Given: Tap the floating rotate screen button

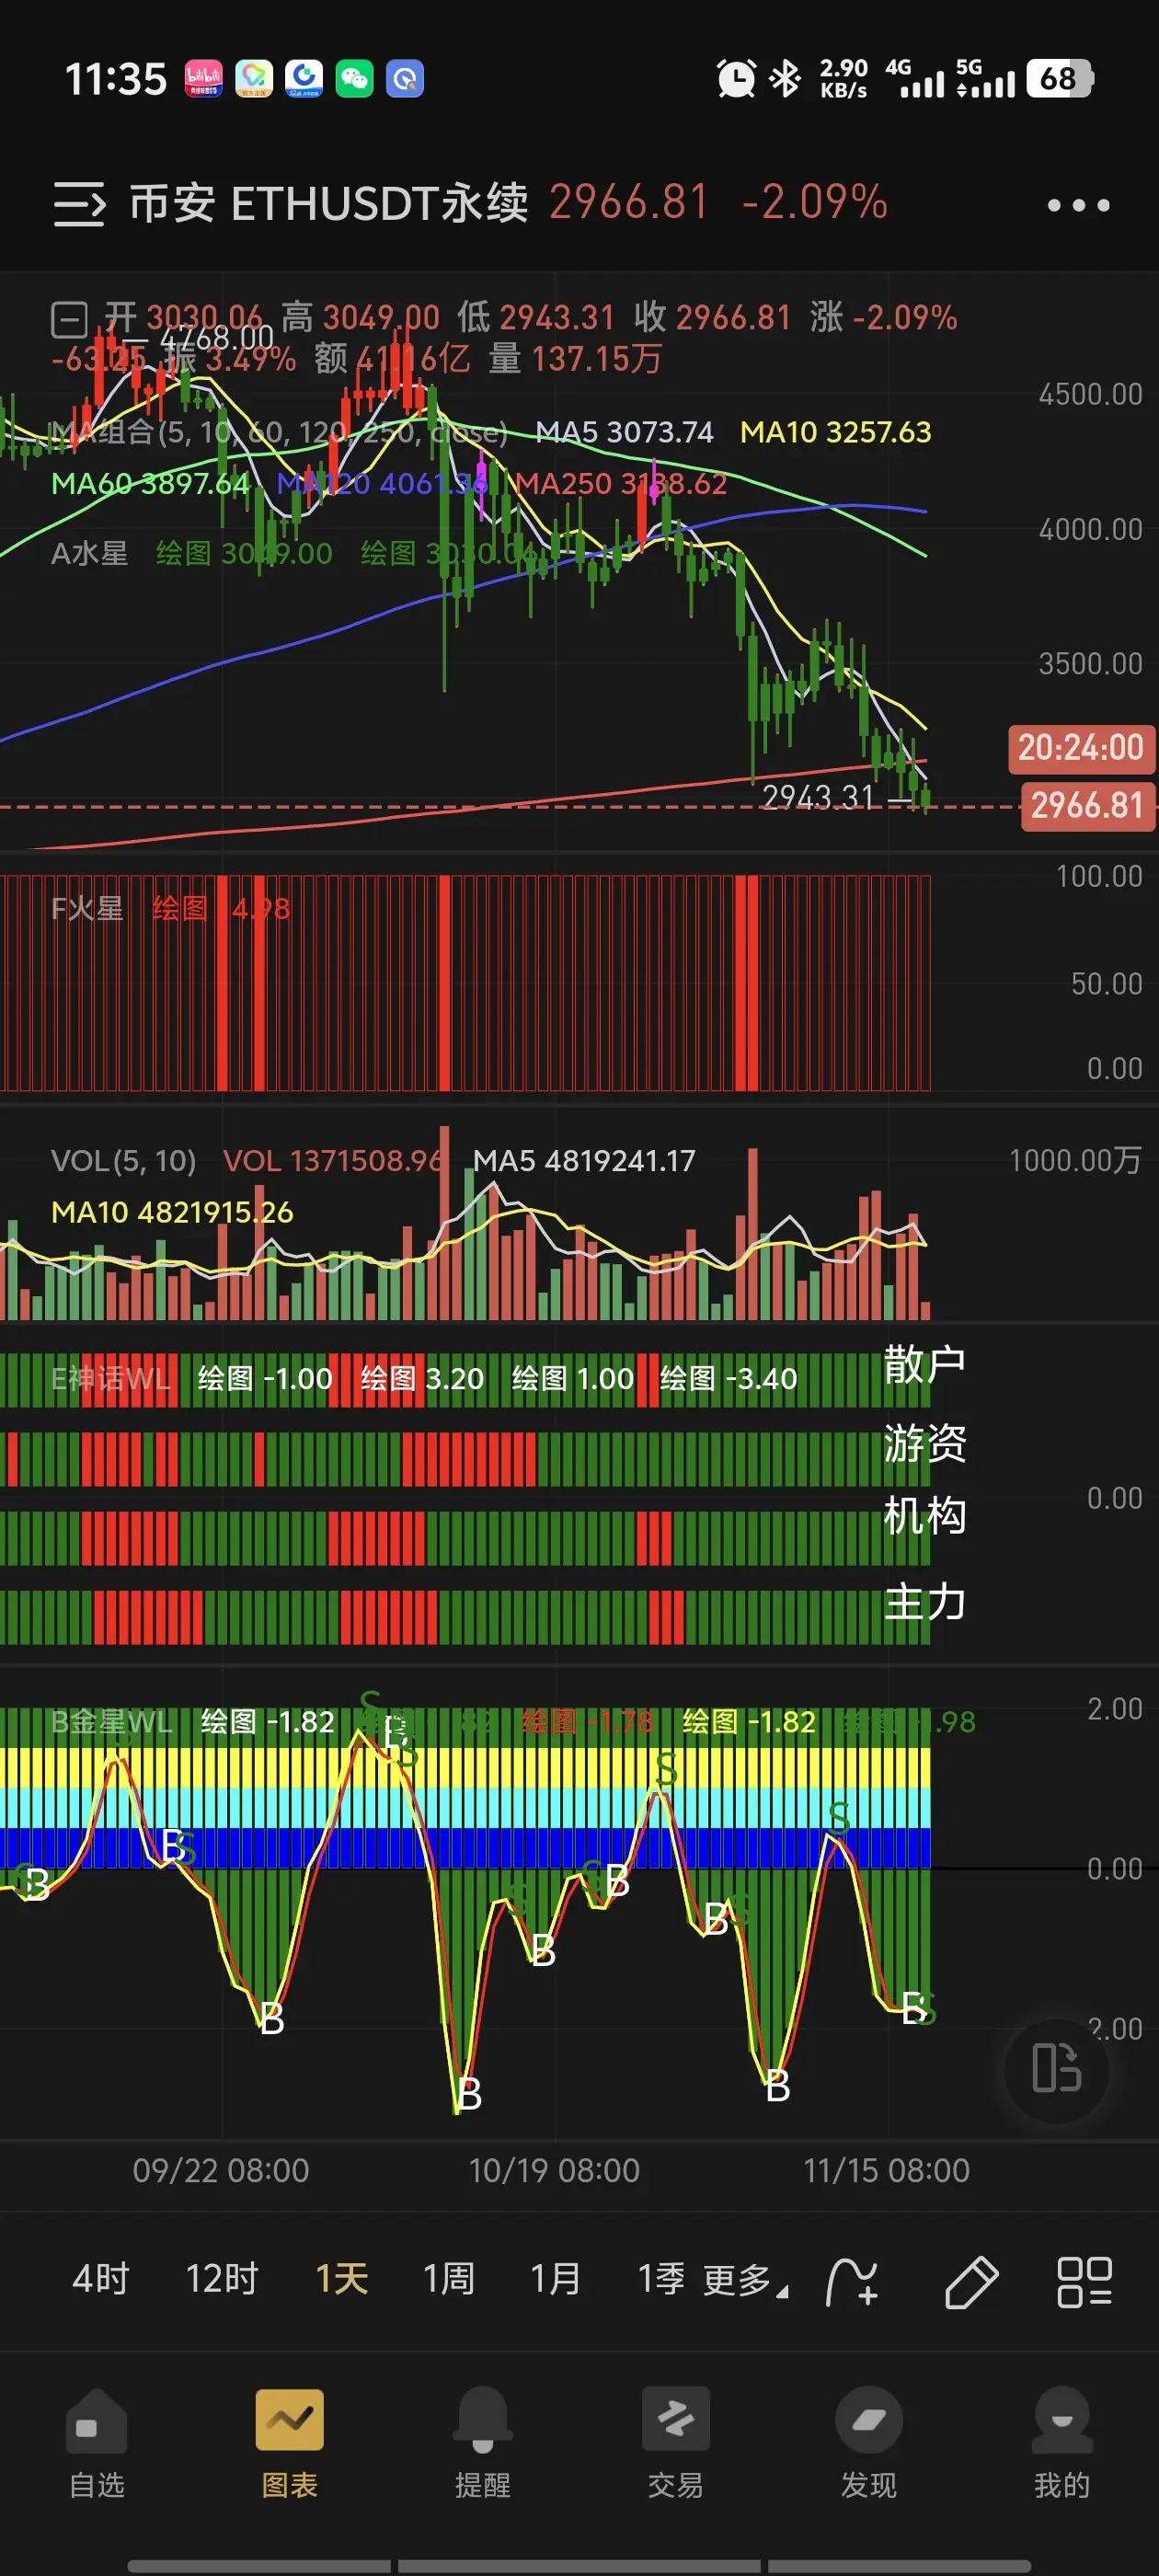Looking at the screenshot, I should click(x=1056, y=2068).
